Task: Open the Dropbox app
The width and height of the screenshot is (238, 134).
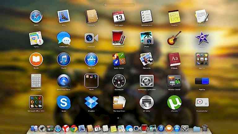Action: 91,102
